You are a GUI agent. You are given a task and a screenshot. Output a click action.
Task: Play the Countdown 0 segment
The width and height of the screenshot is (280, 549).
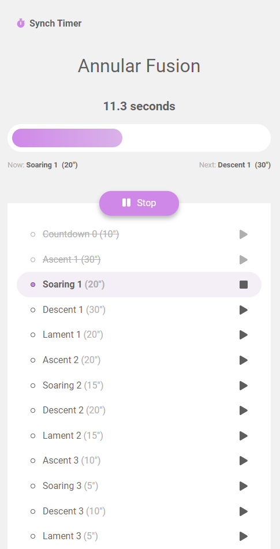pyautogui.click(x=244, y=234)
